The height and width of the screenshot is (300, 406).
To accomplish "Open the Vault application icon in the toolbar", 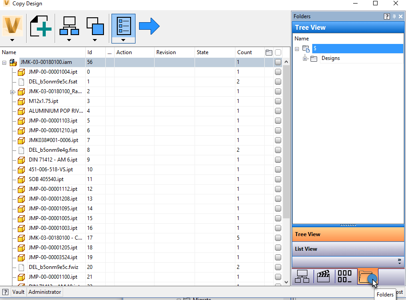I will pos(12,27).
